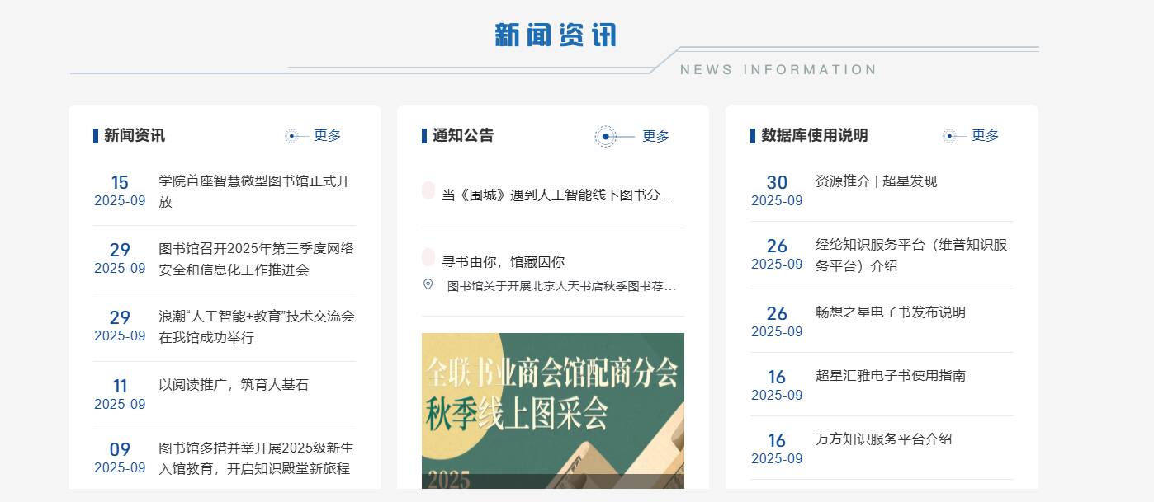Open the 学院首座智慧微型图书馆正式开放 article
This screenshot has height=502, width=1154.
[x=254, y=191]
